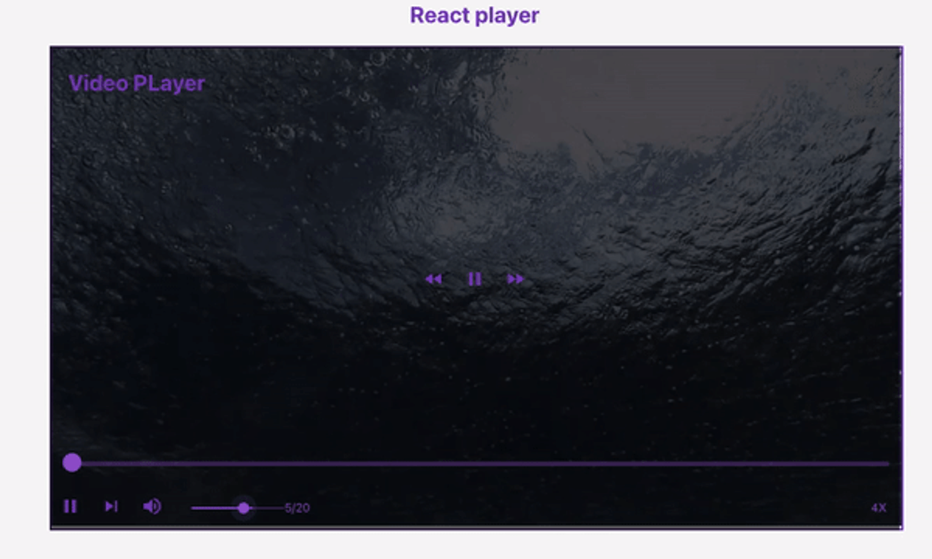932x559 pixels.
Task: Click the 5/20 time counter text
Action: [297, 508]
